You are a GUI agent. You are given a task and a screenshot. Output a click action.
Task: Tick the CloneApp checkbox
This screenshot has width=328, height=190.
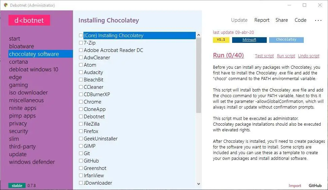[81, 109]
